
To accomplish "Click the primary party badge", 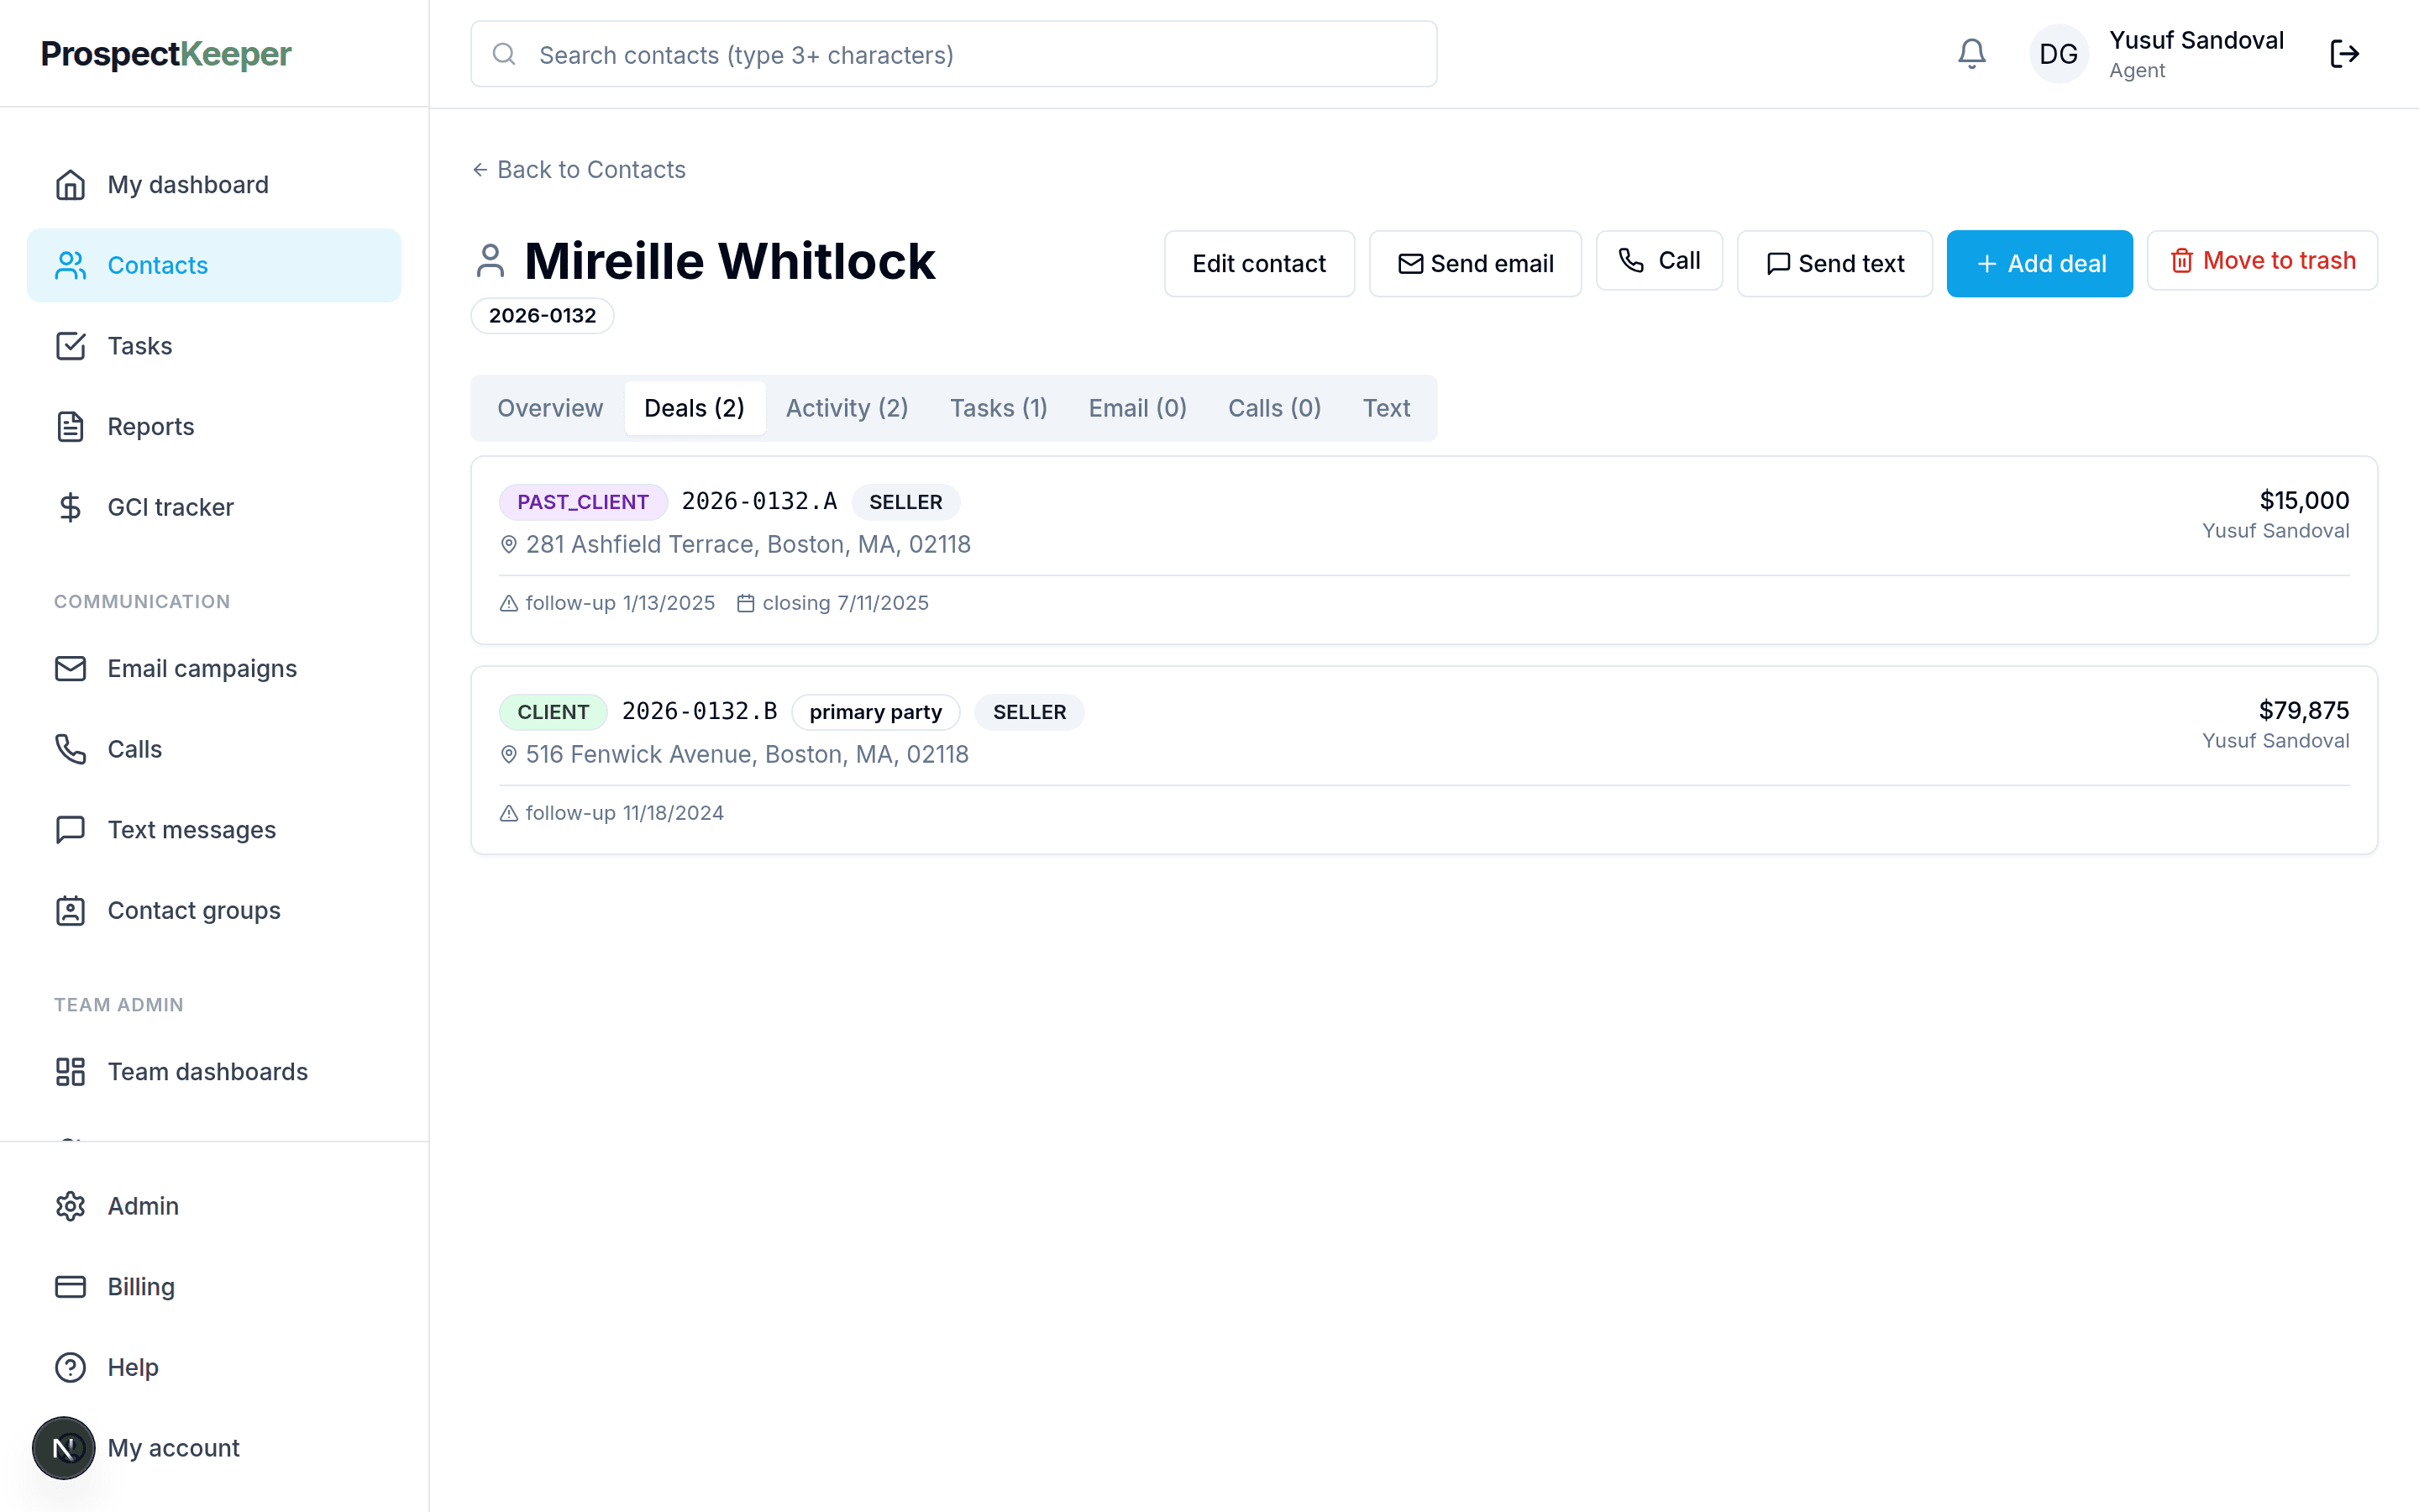I will click(x=876, y=712).
